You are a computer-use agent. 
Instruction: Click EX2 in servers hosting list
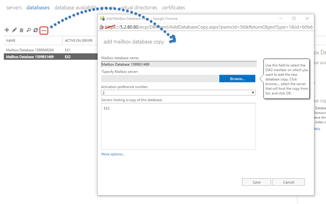tap(107, 108)
